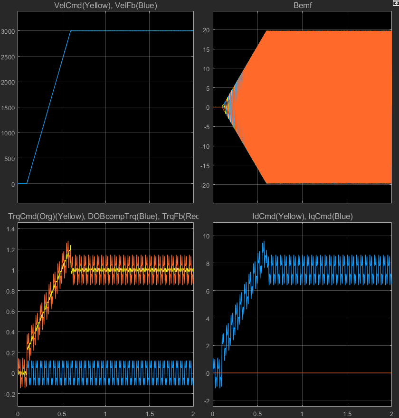Image resolution: width=399 pixels, height=418 pixels.
Task: Click the 6 tick label on IdCmd/IqCmd plot
Action: click(x=208, y=291)
